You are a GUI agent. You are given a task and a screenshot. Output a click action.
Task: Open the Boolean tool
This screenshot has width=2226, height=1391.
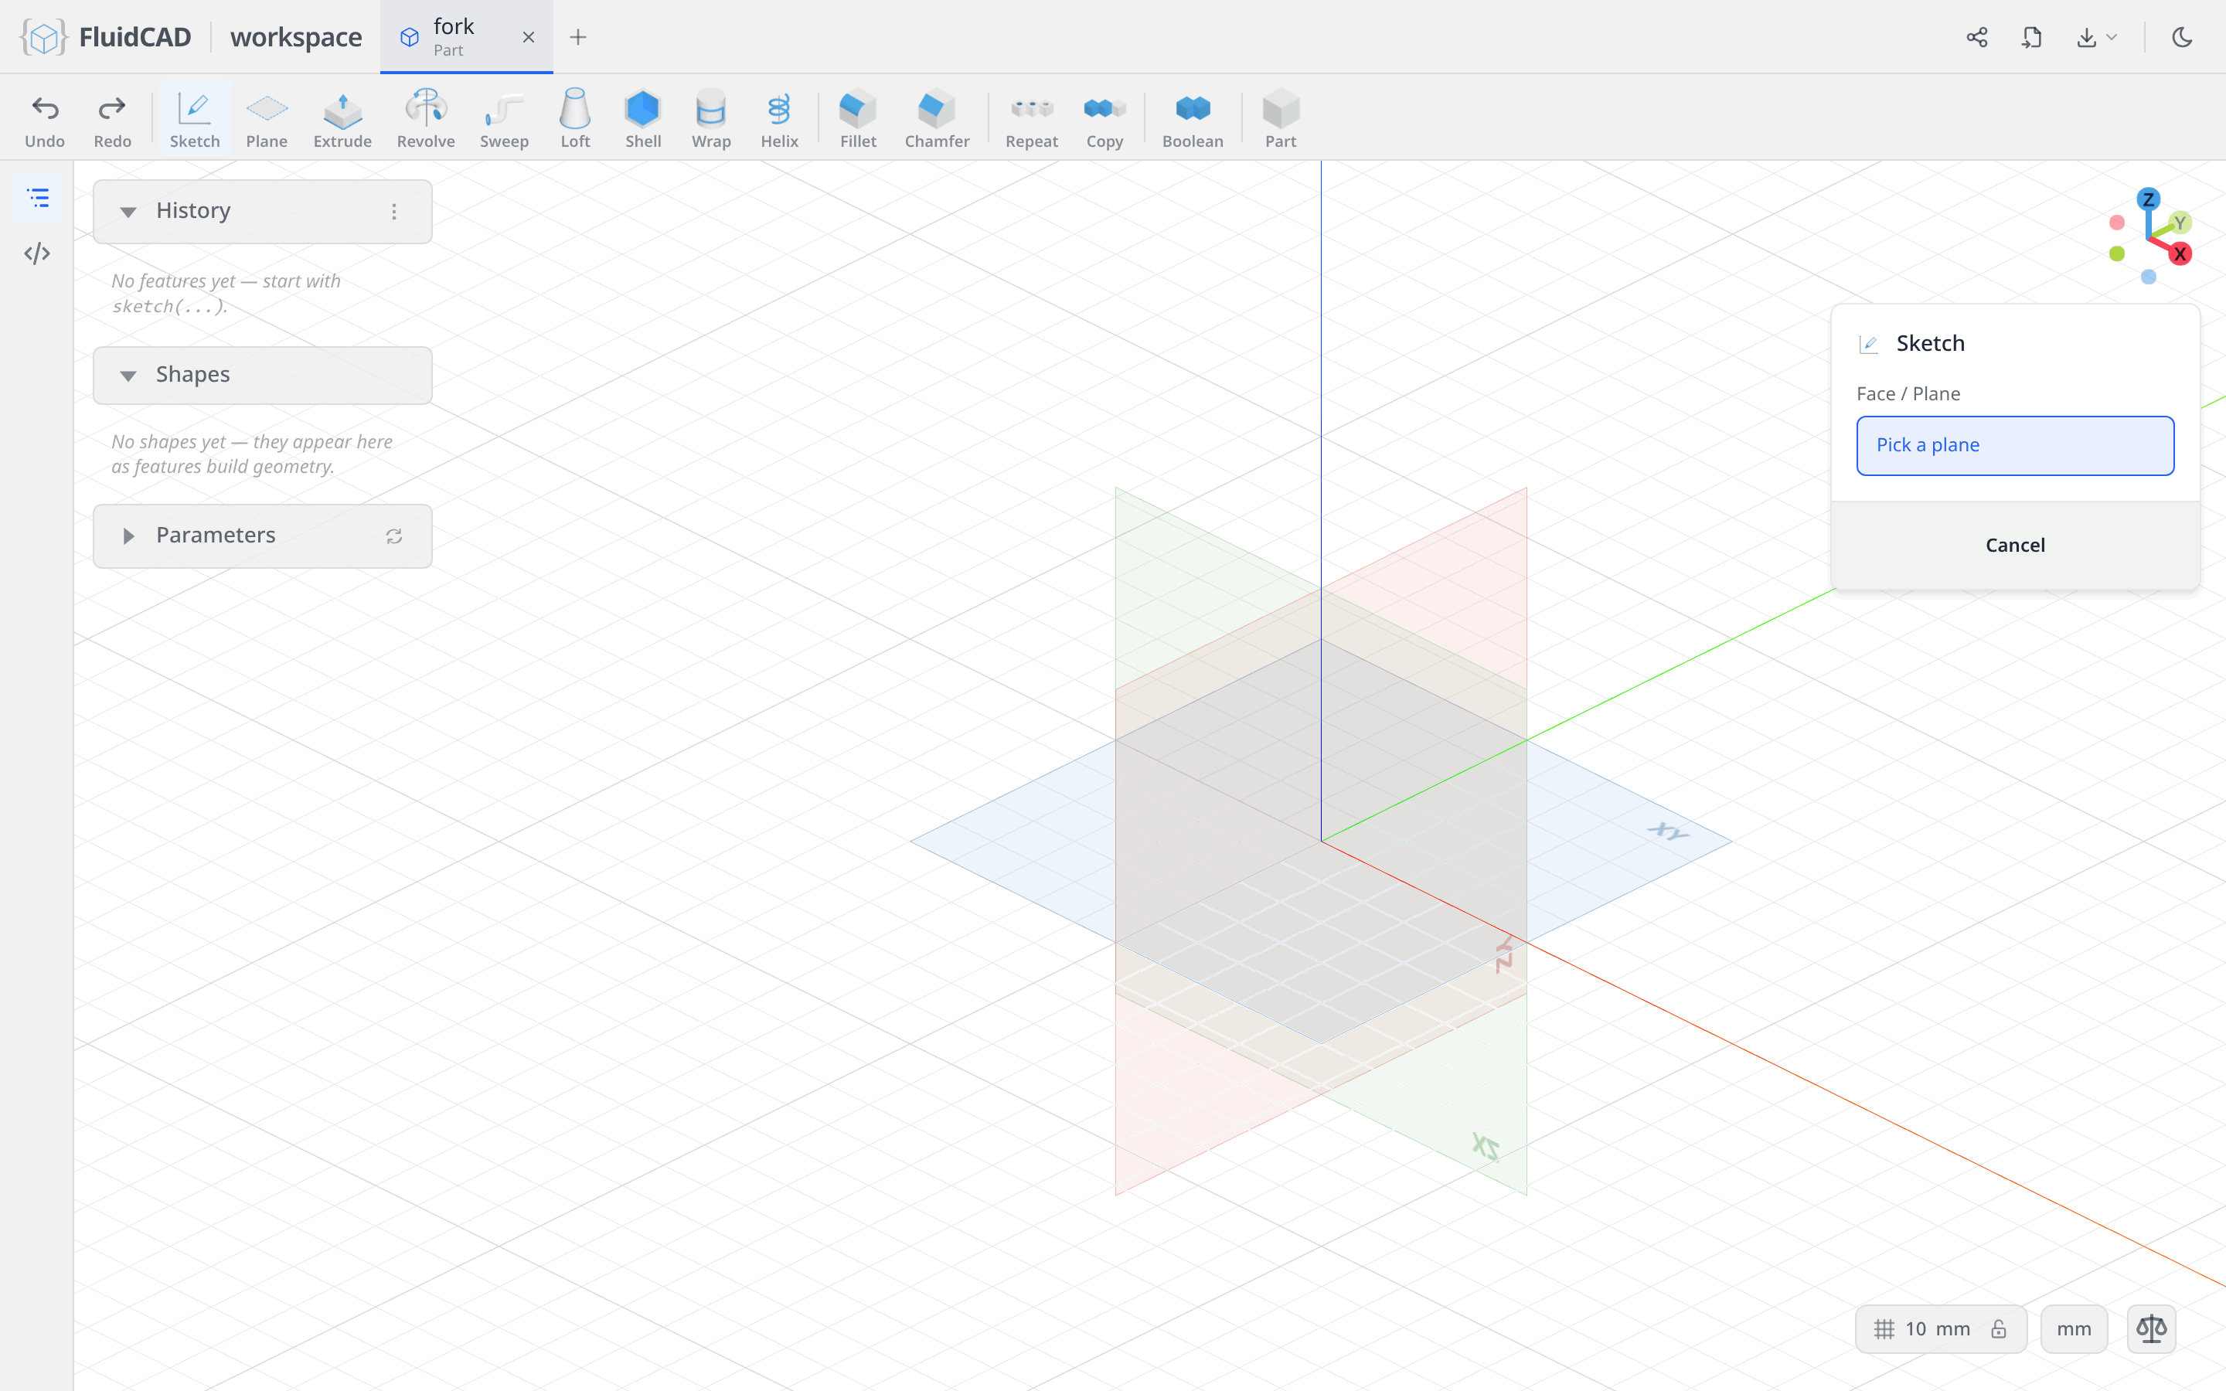1192,117
